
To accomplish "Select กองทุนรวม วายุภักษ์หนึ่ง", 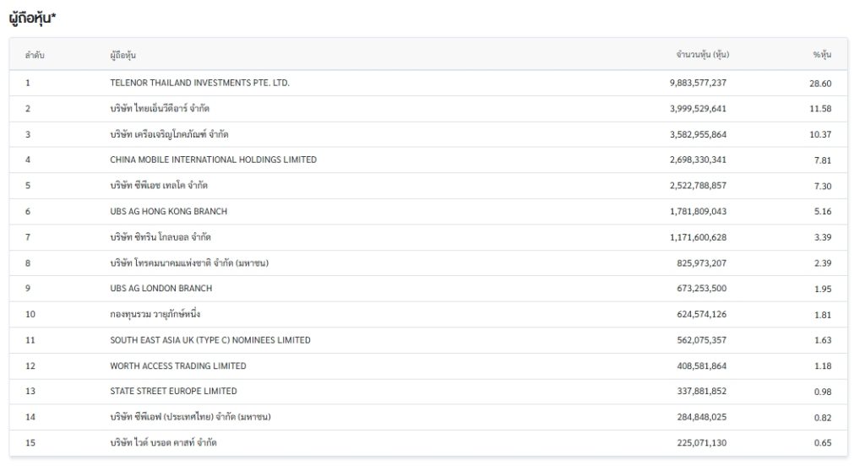I will (x=155, y=314).
